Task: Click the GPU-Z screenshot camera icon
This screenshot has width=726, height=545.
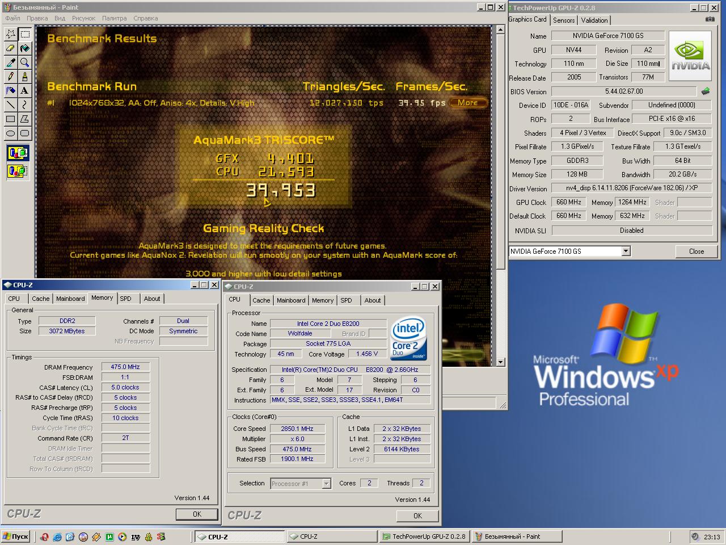Action: click(710, 19)
